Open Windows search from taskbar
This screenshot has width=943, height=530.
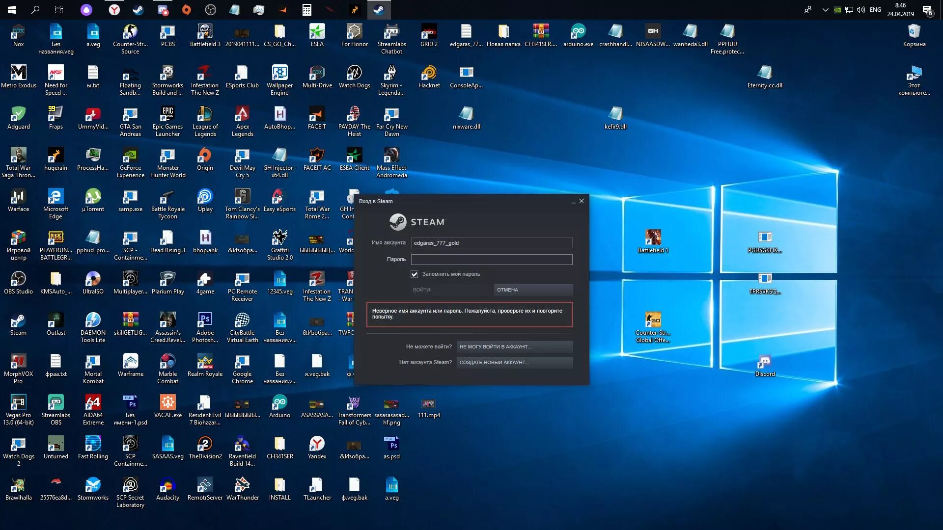35,10
